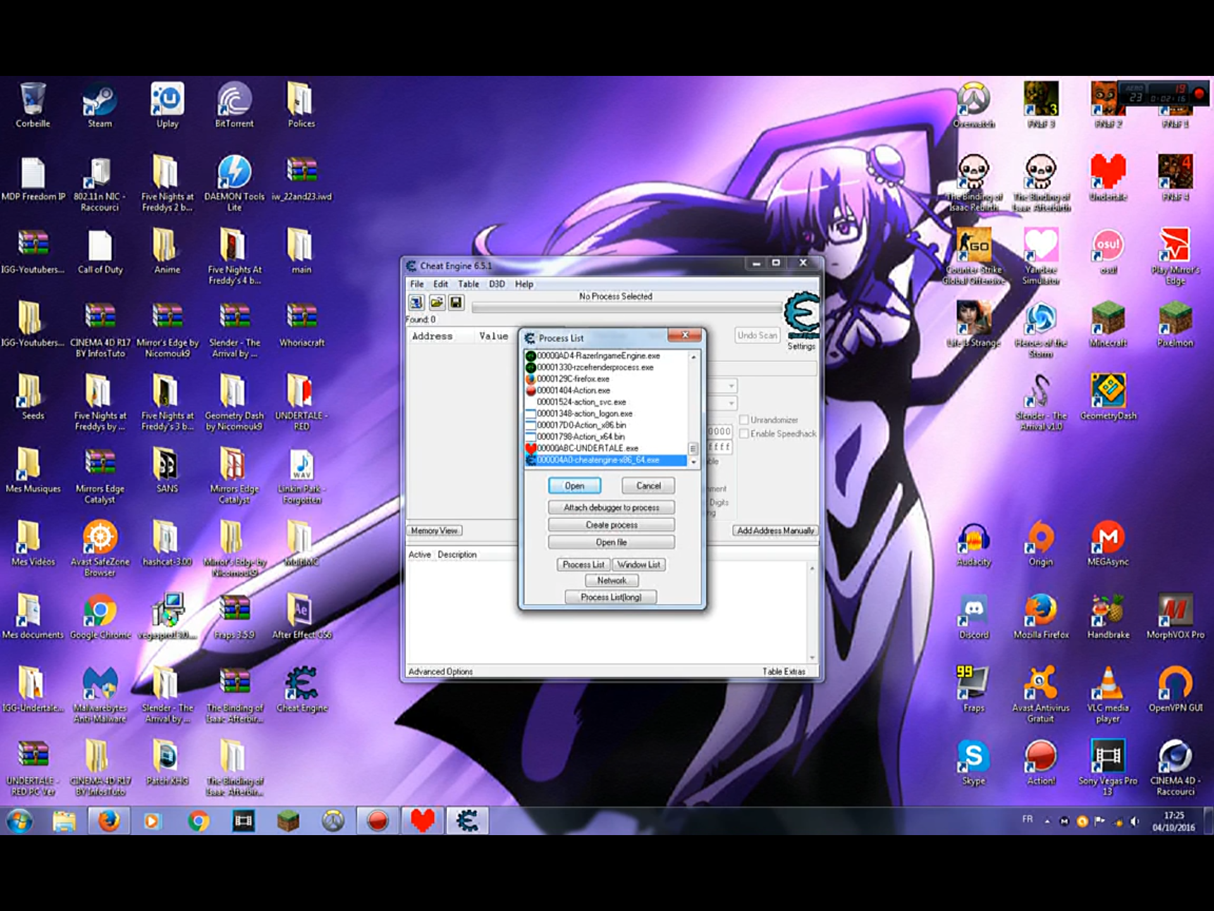This screenshot has width=1214, height=911.
Task: Click the Cheat Engine Settings logo
Action: tap(802, 314)
